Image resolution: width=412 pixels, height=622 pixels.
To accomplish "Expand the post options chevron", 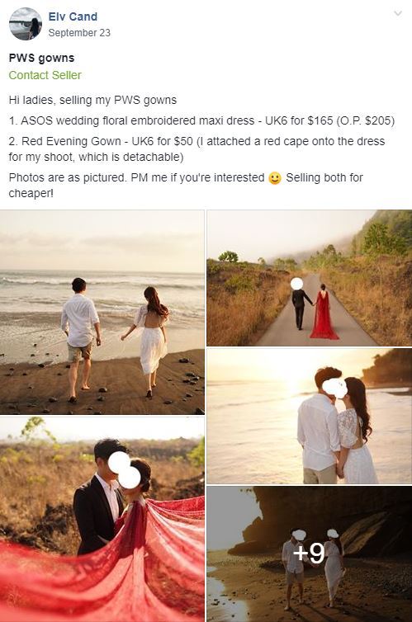I will coord(398,14).
